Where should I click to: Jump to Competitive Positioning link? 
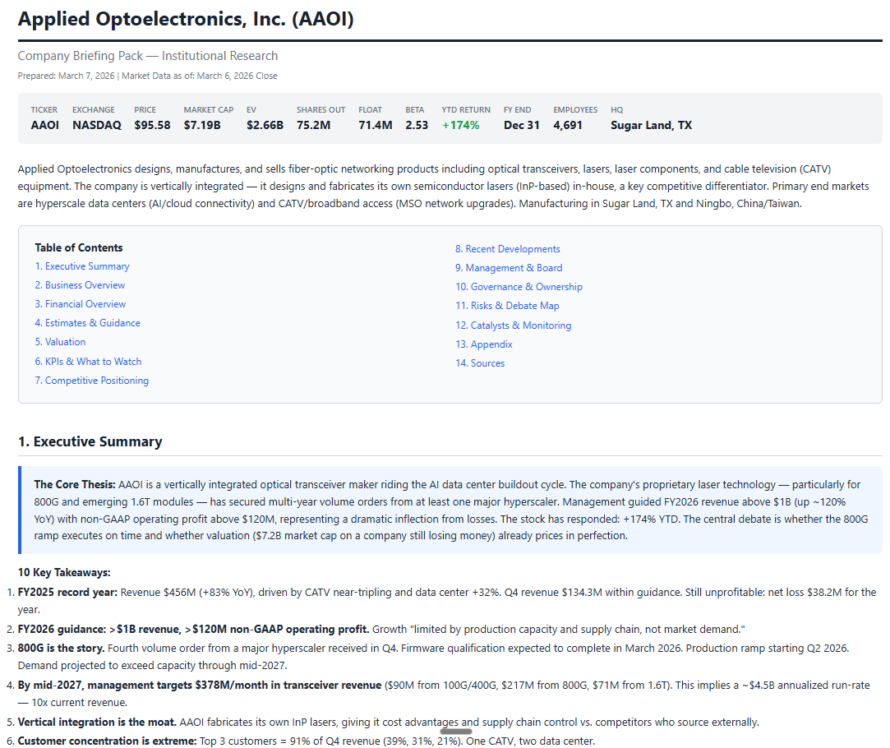(x=92, y=381)
